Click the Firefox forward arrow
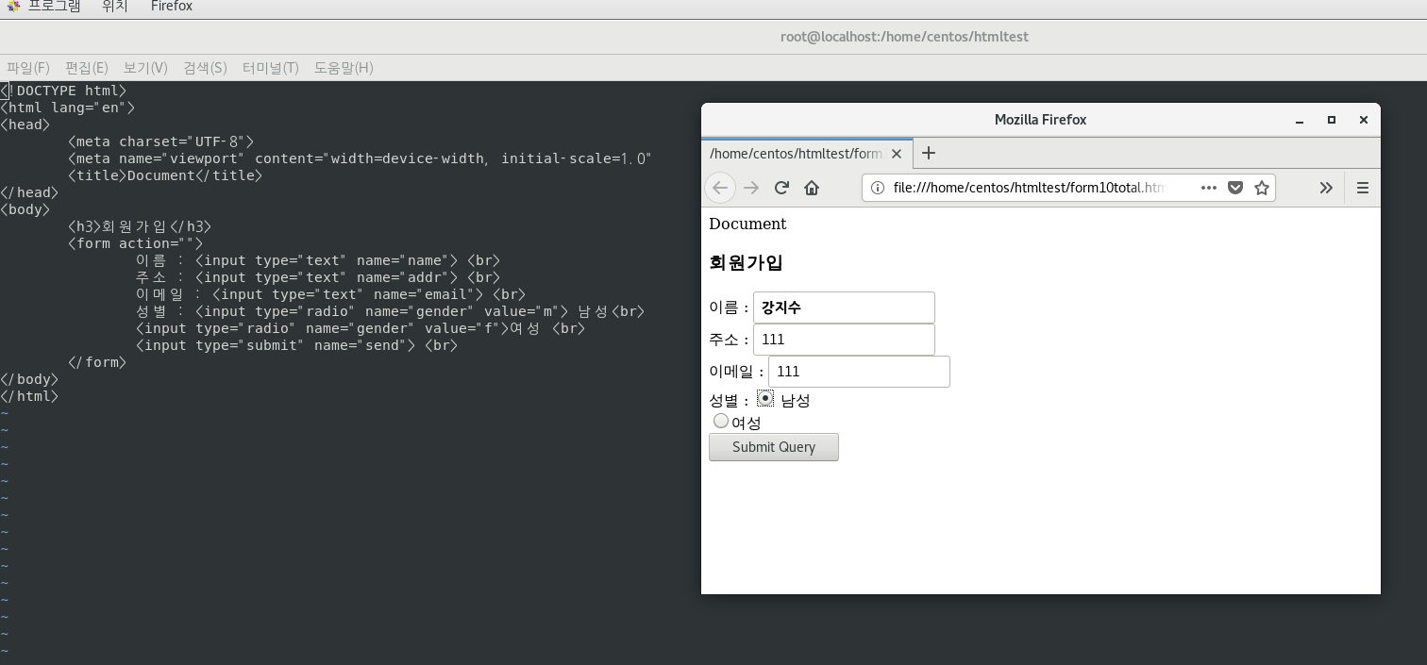 (x=751, y=188)
